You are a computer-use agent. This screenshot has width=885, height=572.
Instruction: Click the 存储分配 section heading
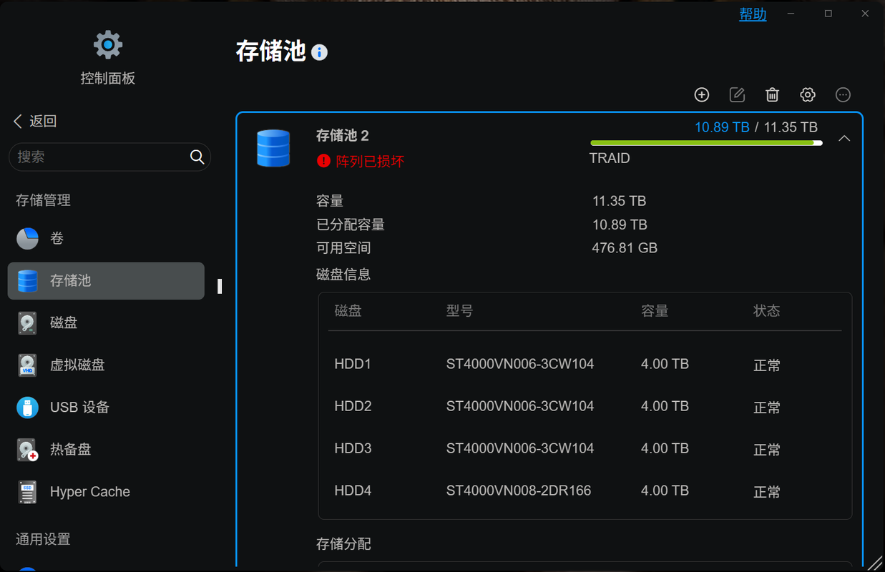pos(343,544)
